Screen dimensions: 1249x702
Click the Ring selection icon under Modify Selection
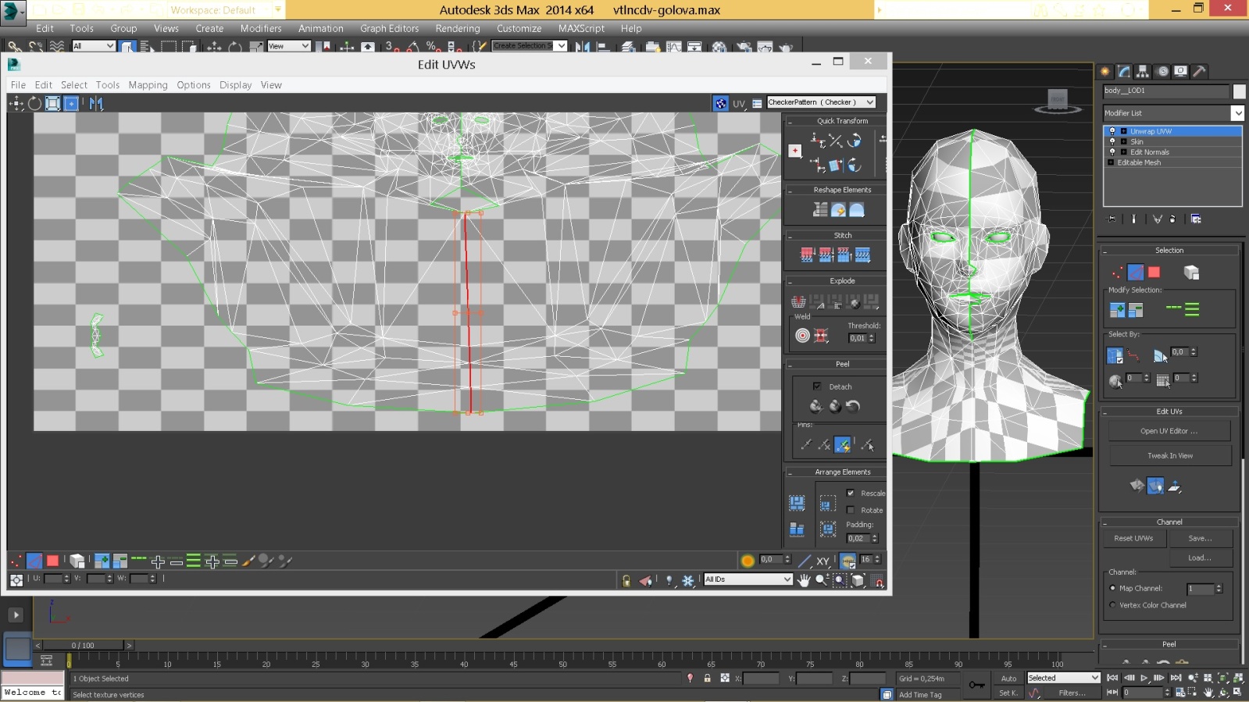click(x=1192, y=310)
